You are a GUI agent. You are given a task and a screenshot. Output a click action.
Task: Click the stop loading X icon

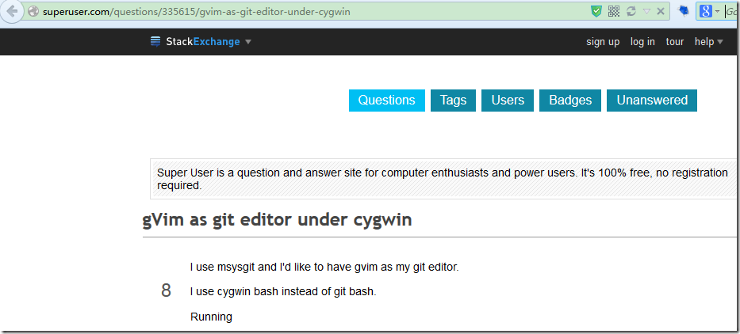pyautogui.click(x=661, y=11)
